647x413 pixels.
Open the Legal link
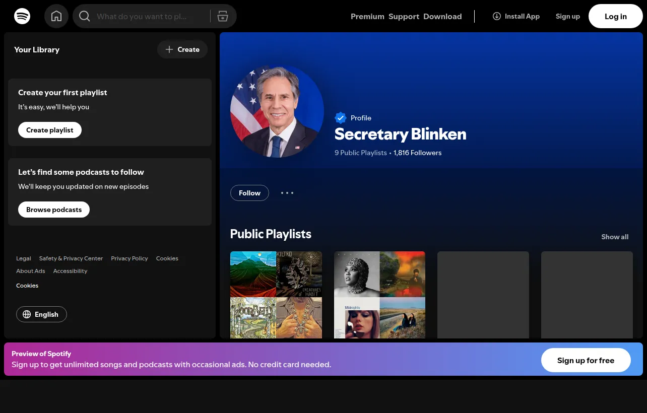coord(24,258)
